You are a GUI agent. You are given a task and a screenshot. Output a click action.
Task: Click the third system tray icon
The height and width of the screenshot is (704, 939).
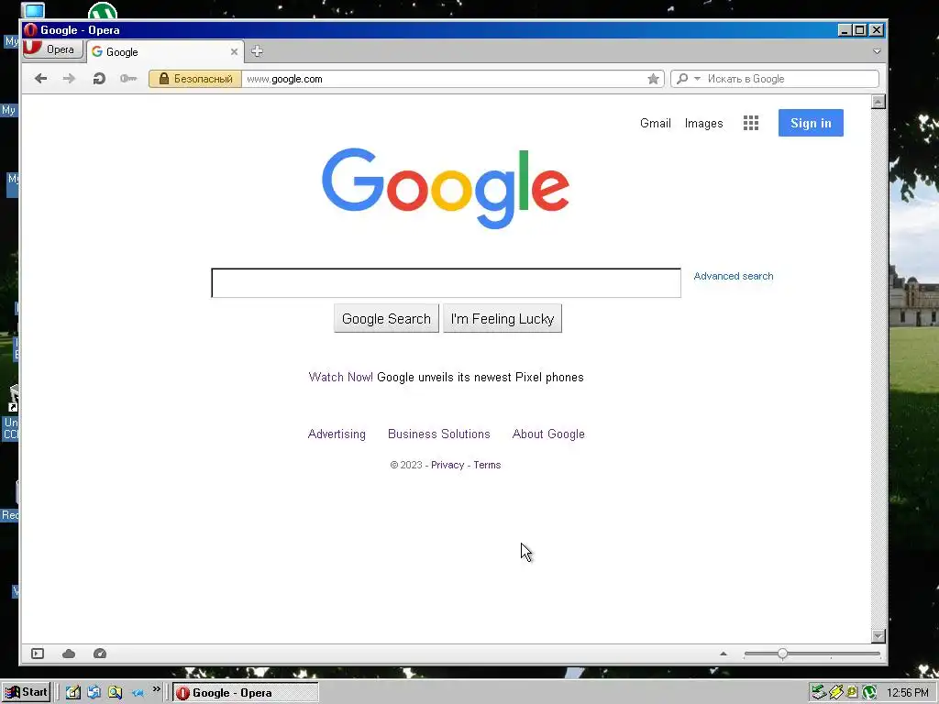852,693
